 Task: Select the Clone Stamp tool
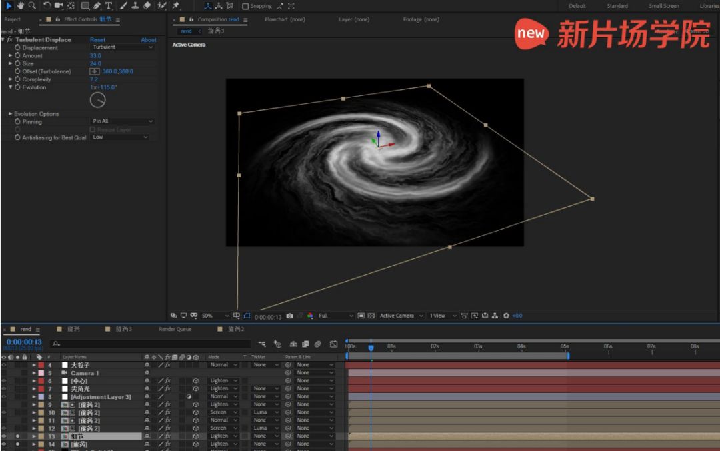[x=135, y=5]
